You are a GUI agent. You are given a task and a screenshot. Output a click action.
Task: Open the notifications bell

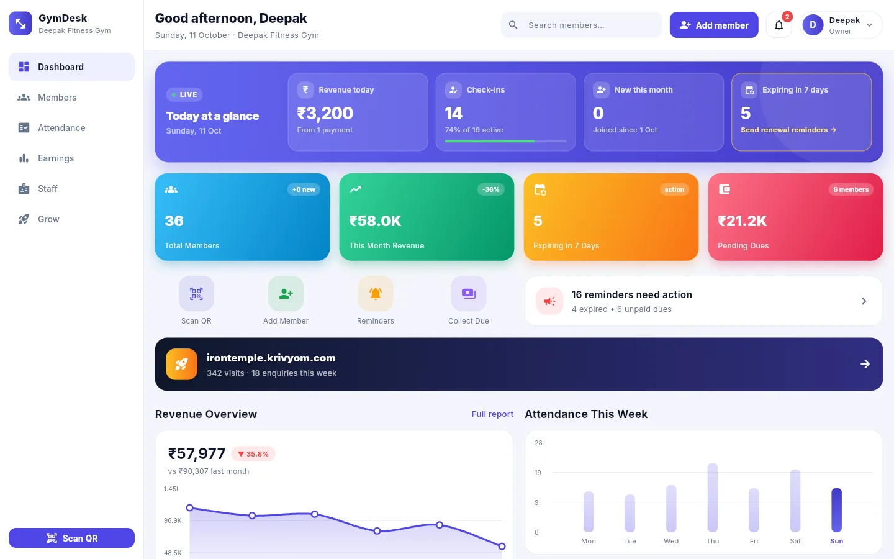pyautogui.click(x=779, y=25)
